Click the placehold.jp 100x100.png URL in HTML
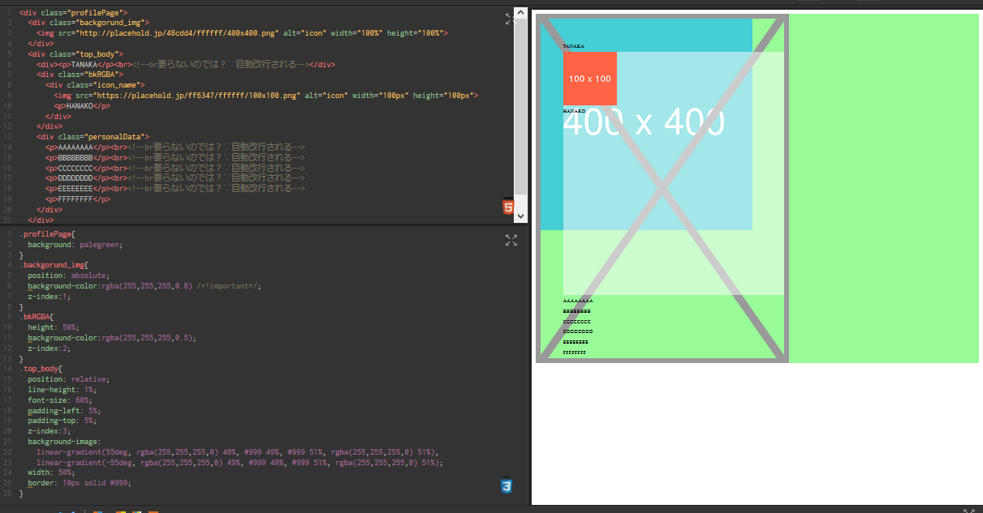The width and height of the screenshot is (983, 513). (x=199, y=96)
